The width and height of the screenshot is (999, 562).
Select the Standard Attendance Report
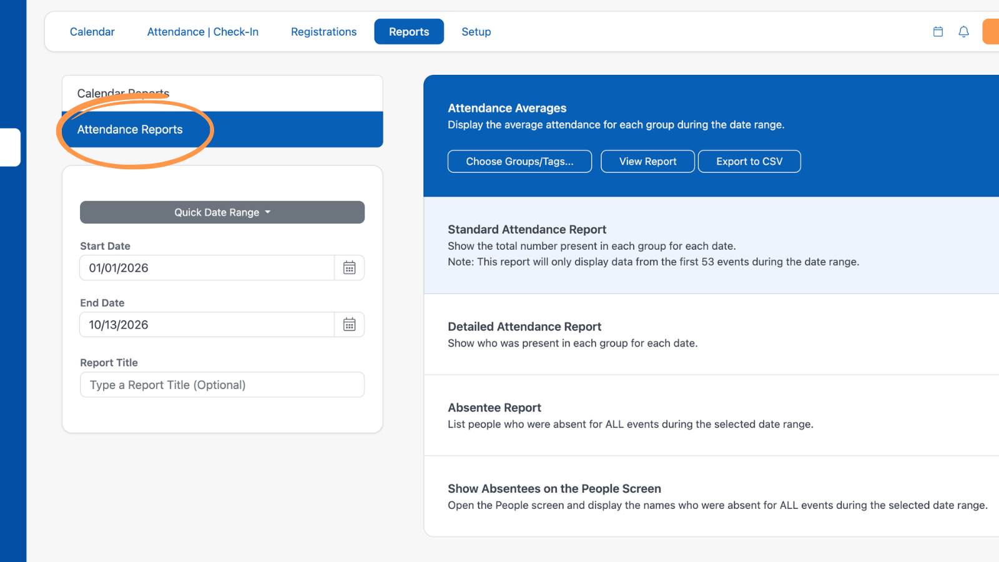(711, 245)
